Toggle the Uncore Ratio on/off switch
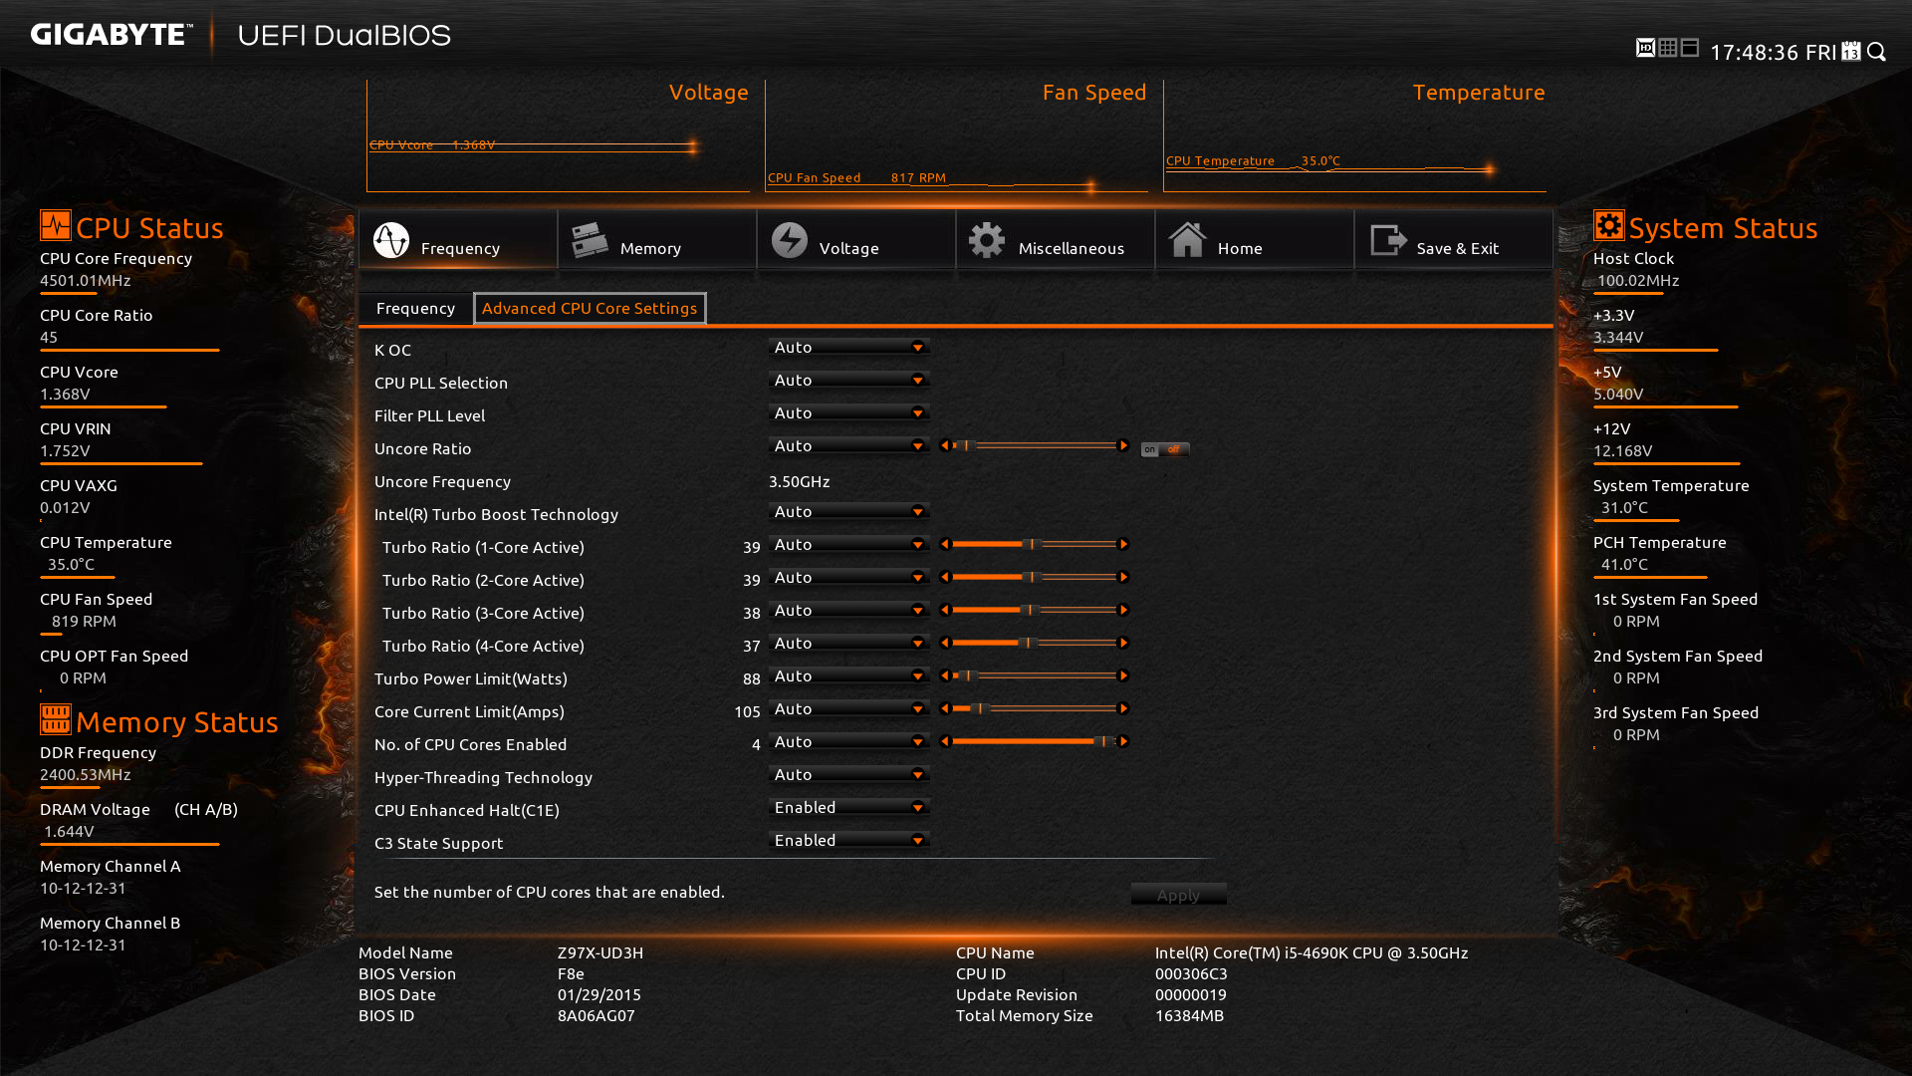Viewport: 1912px width, 1076px height. pyautogui.click(x=1164, y=449)
